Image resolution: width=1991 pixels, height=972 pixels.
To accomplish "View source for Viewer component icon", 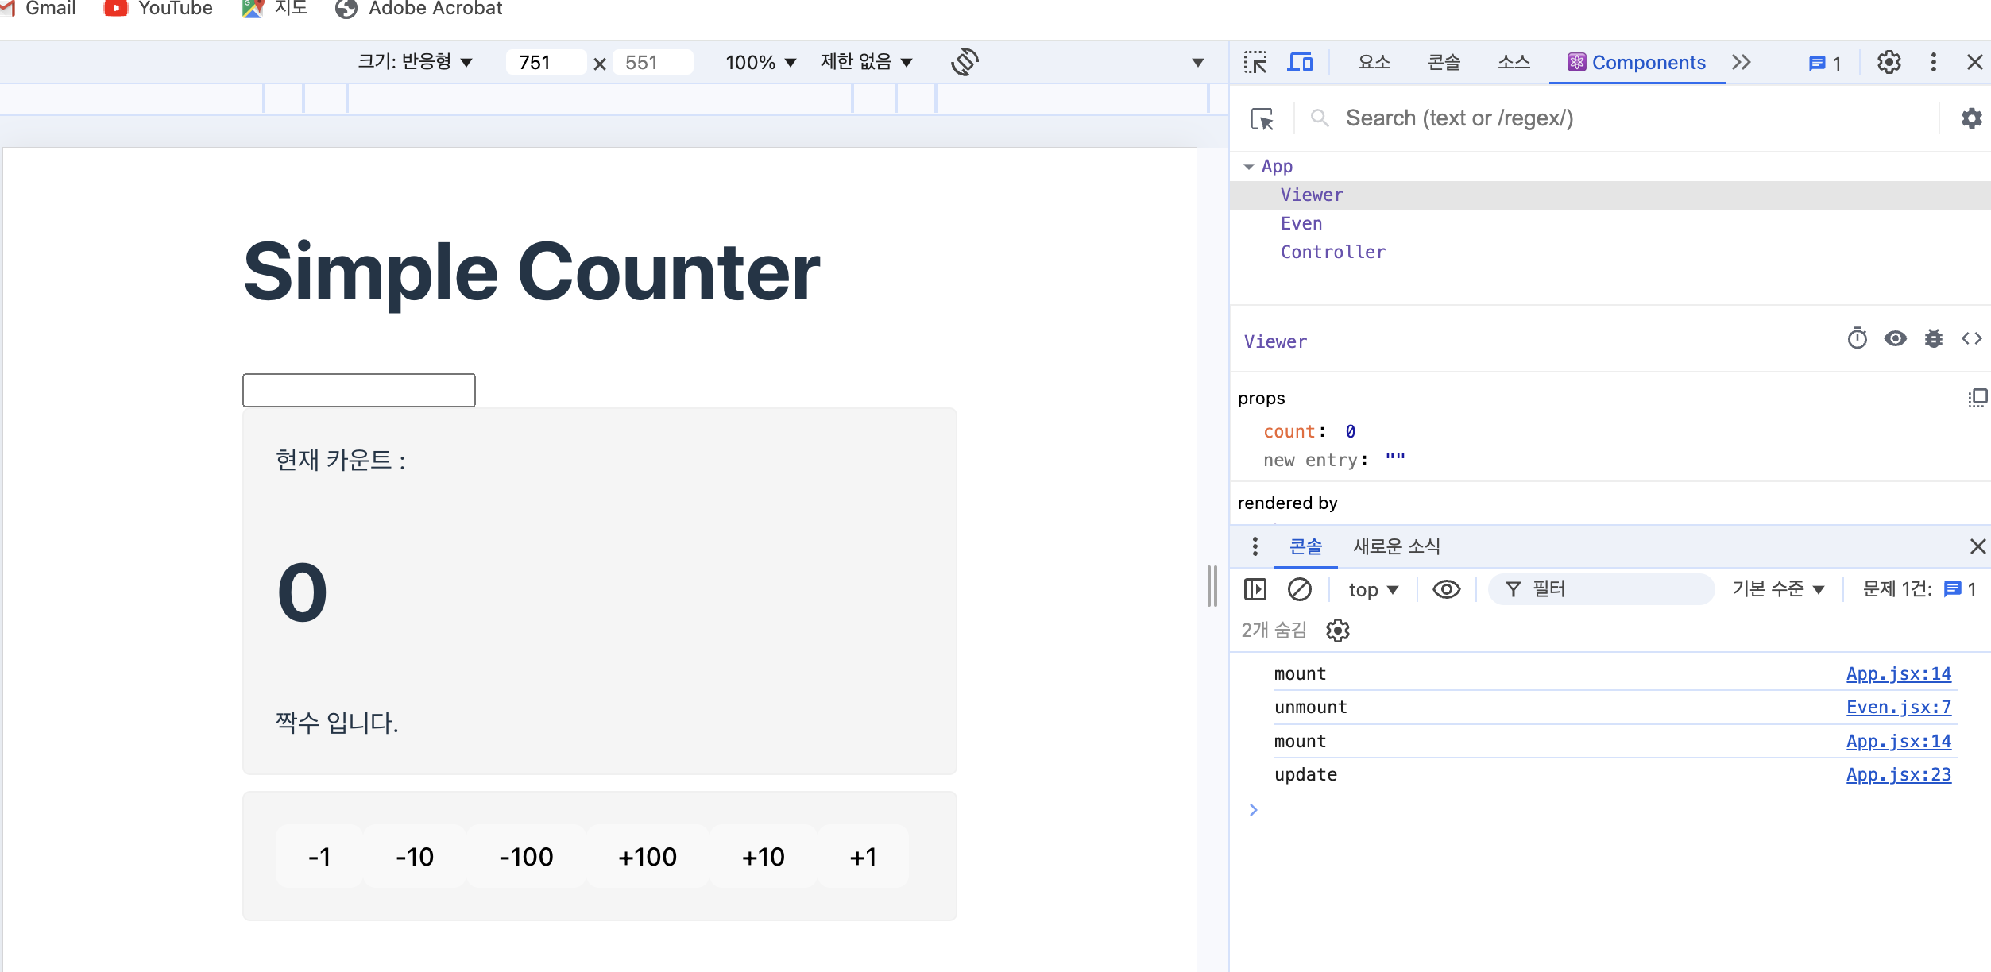I will [x=1972, y=339].
